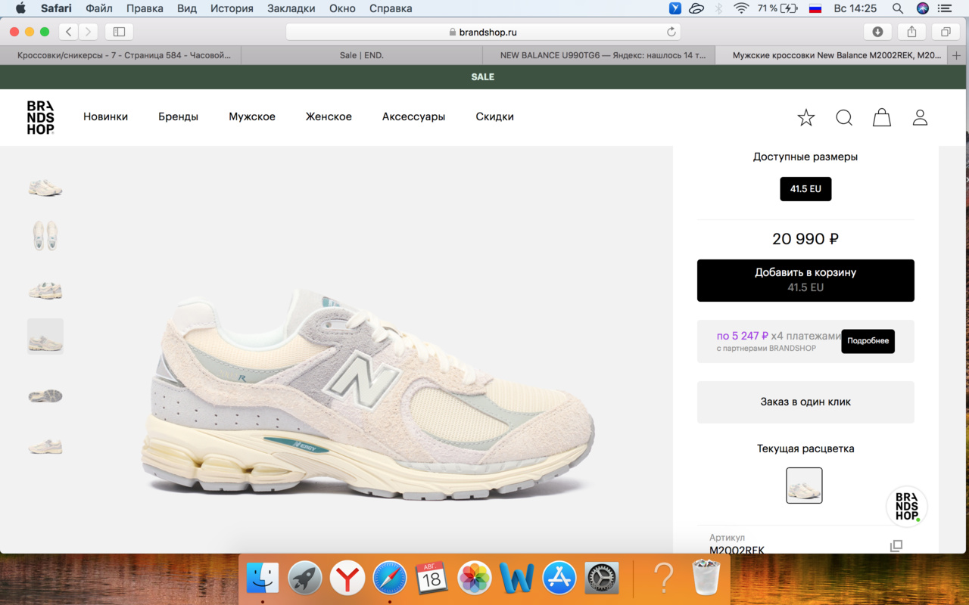
Task: Open App Store from Dock
Action: 559,579
